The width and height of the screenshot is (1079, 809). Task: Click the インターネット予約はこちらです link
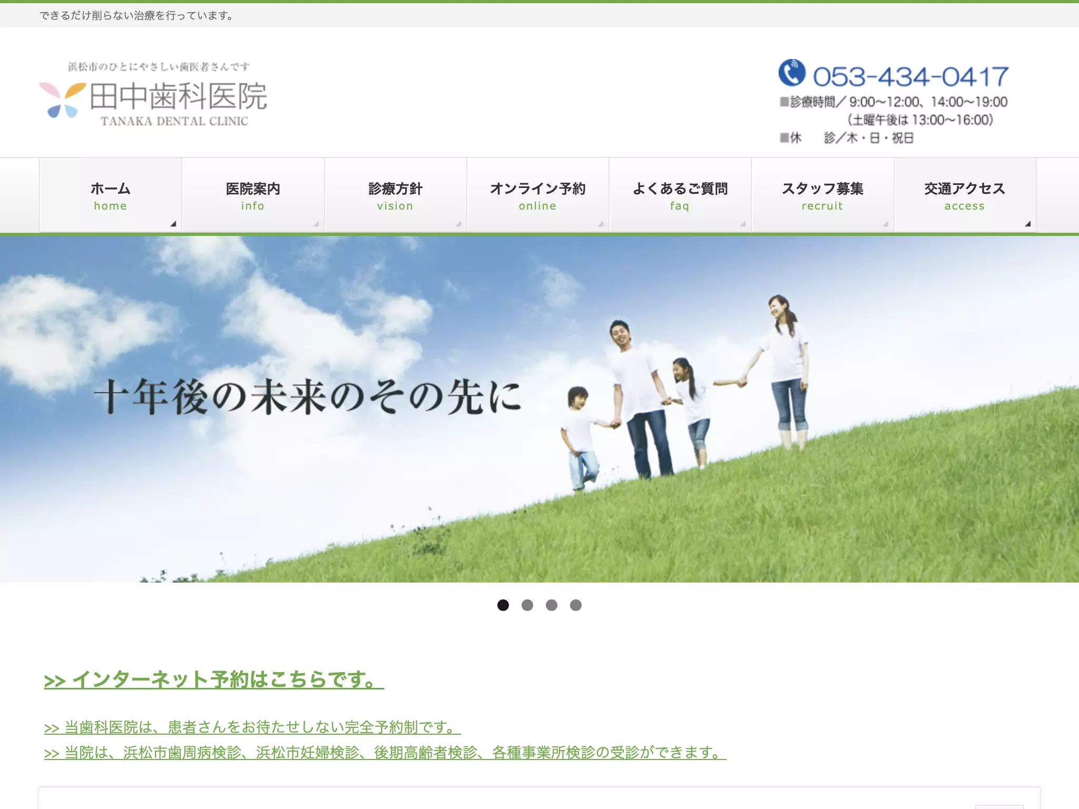click(214, 679)
